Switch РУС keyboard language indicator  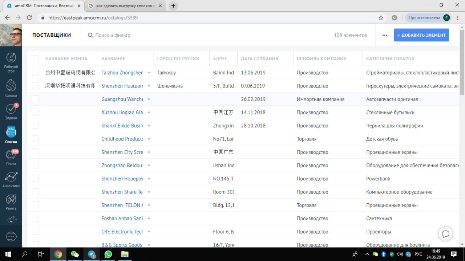pyautogui.click(x=418, y=254)
